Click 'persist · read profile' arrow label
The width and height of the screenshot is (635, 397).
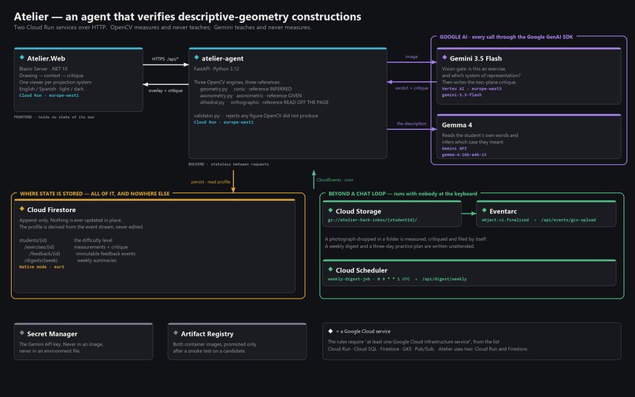(210, 182)
